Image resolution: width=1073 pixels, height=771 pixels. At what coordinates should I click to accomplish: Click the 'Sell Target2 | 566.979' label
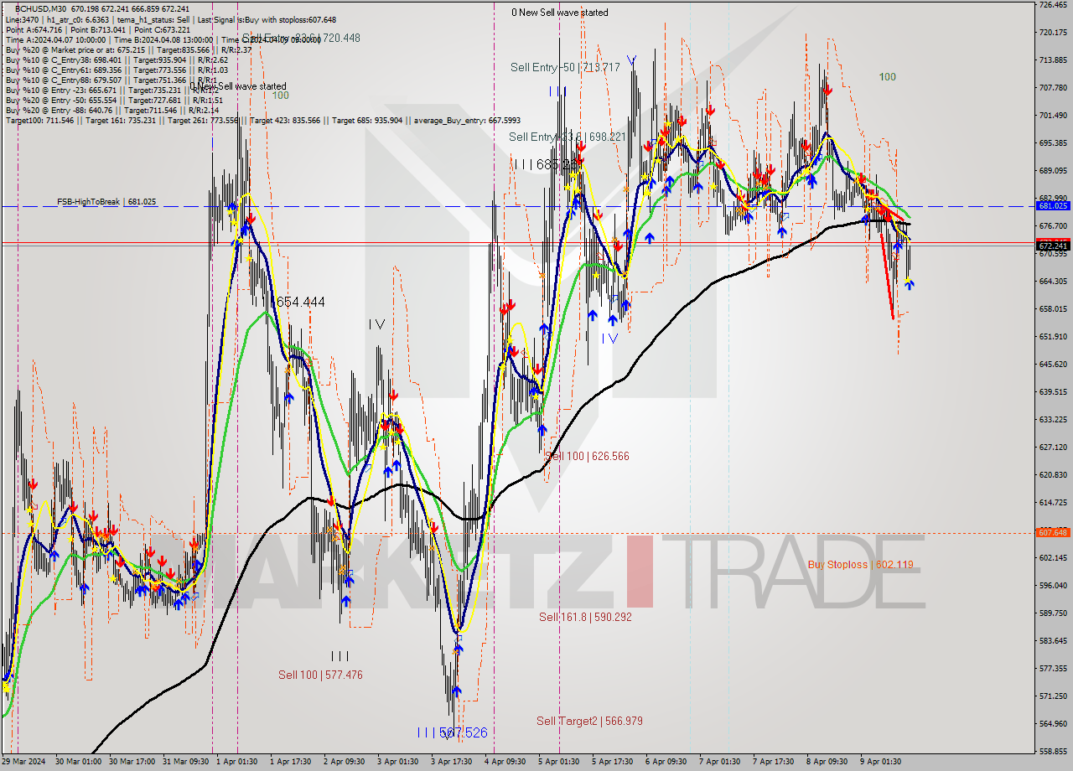tap(590, 721)
